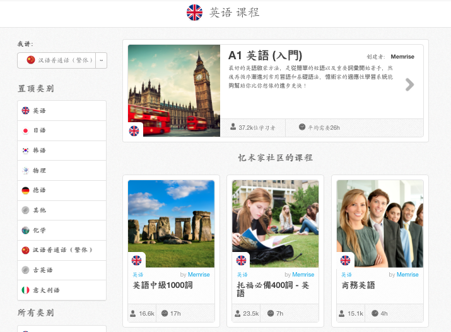Image resolution: width=451 pixels, height=332 pixels.
Task: Click the UK flag icon in the page header
Action: (195, 13)
